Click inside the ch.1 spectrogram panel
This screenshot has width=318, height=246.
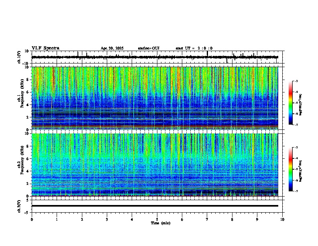(155, 98)
